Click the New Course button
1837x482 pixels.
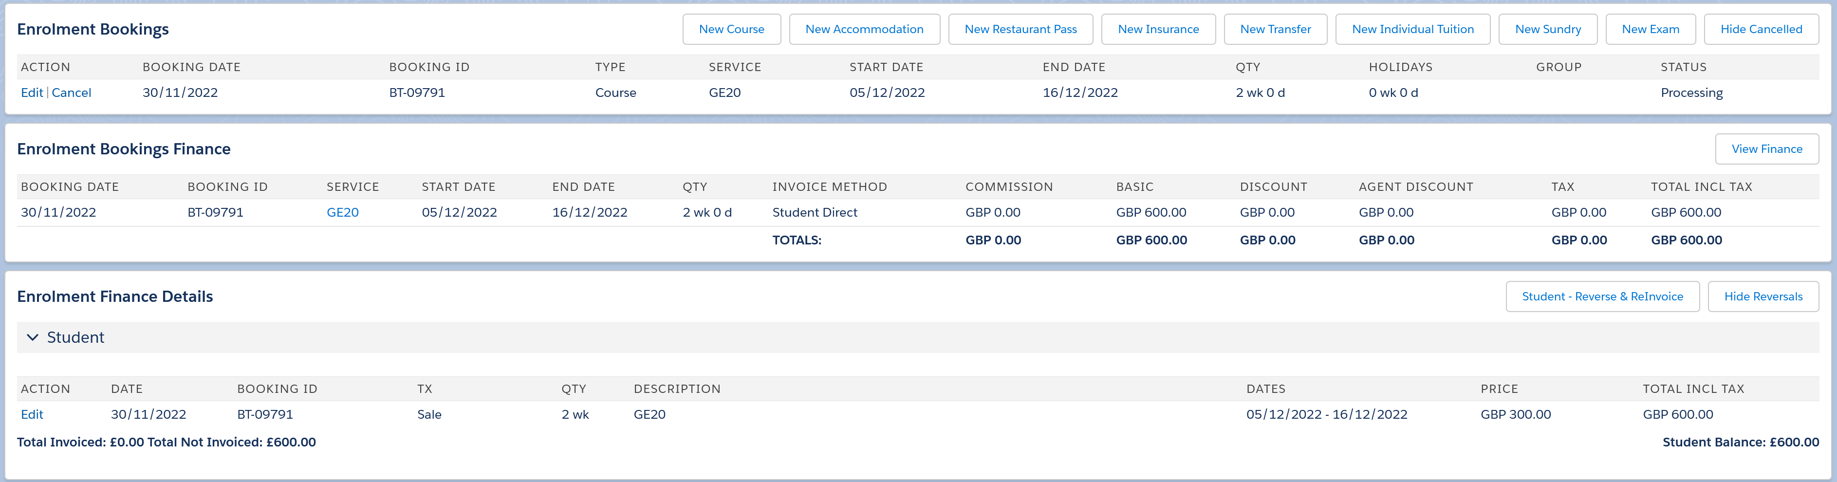(731, 29)
